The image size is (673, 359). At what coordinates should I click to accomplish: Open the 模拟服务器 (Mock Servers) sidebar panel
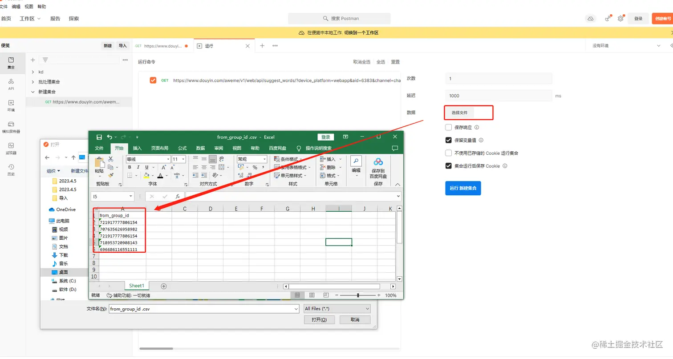coord(11,127)
